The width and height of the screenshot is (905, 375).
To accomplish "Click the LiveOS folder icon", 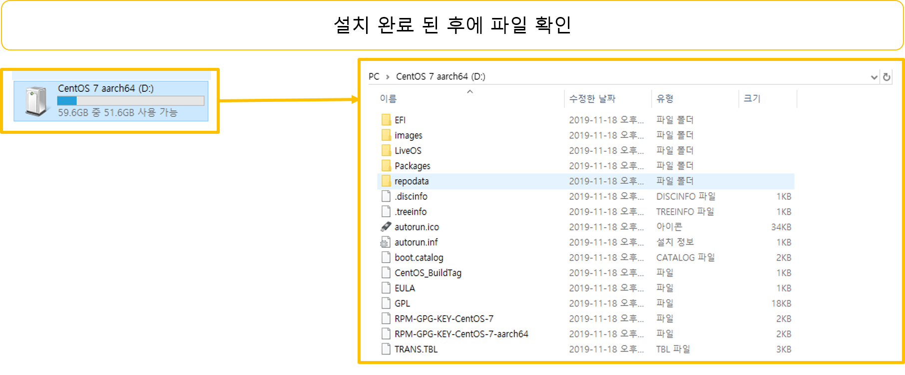I will pos(386,150).
